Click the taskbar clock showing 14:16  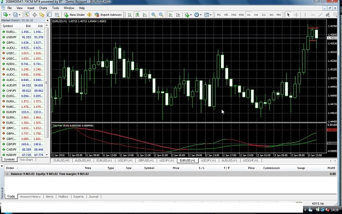pos(334,210)
